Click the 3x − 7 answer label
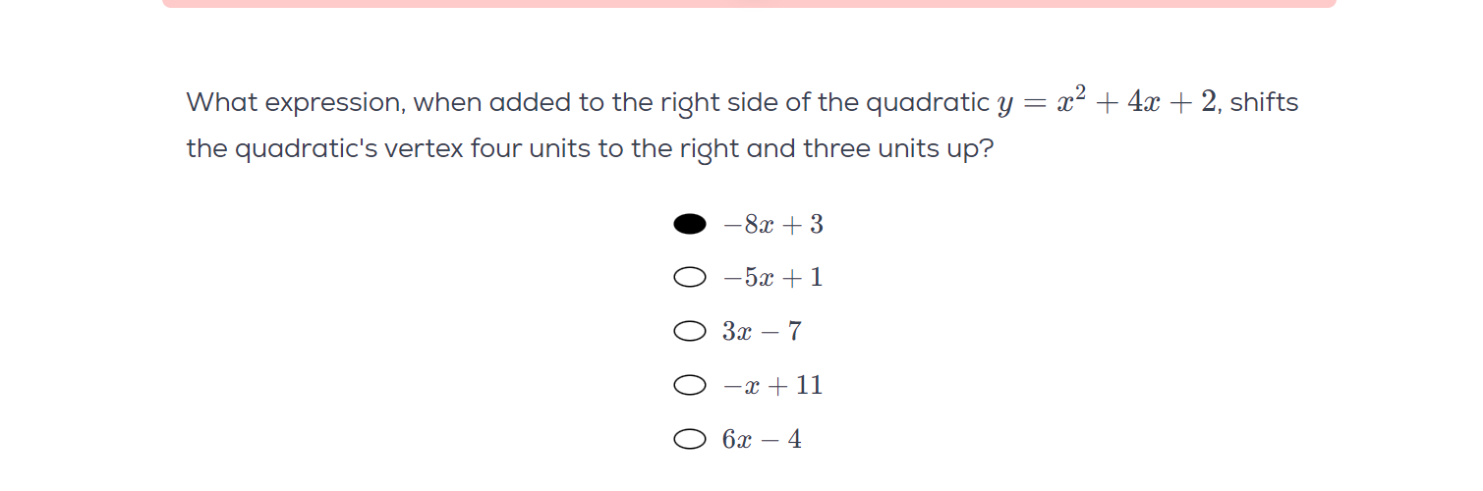The width and height of the screenshot is (1483, 491). pos(762,331)
